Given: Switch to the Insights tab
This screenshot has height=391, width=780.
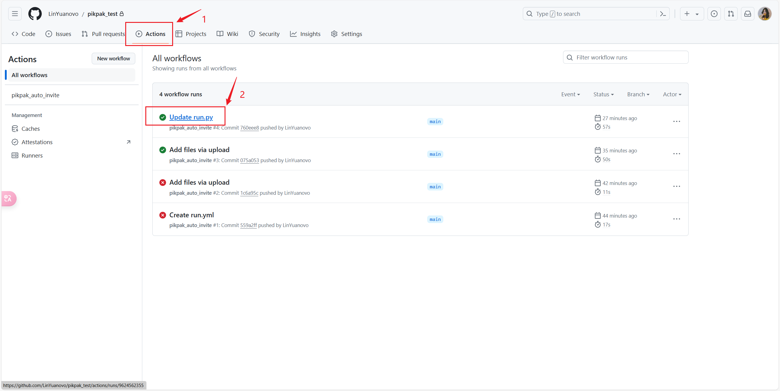Looking at the screenshot, I should (305, 34).
